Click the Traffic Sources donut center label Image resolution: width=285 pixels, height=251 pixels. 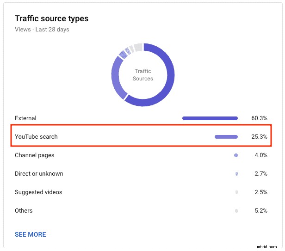(x=143, y=75)
